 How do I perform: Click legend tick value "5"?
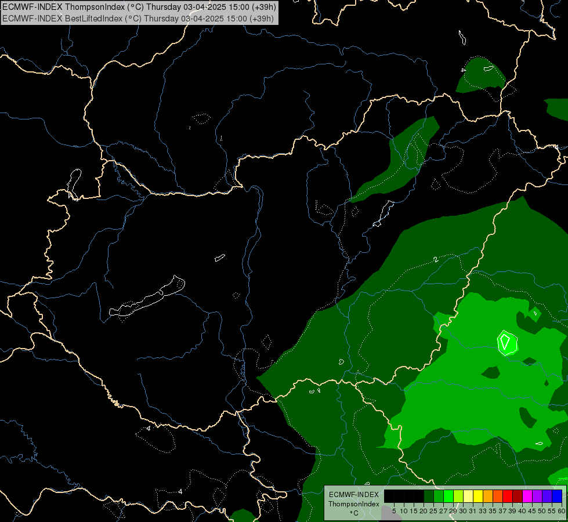(394, 511)
